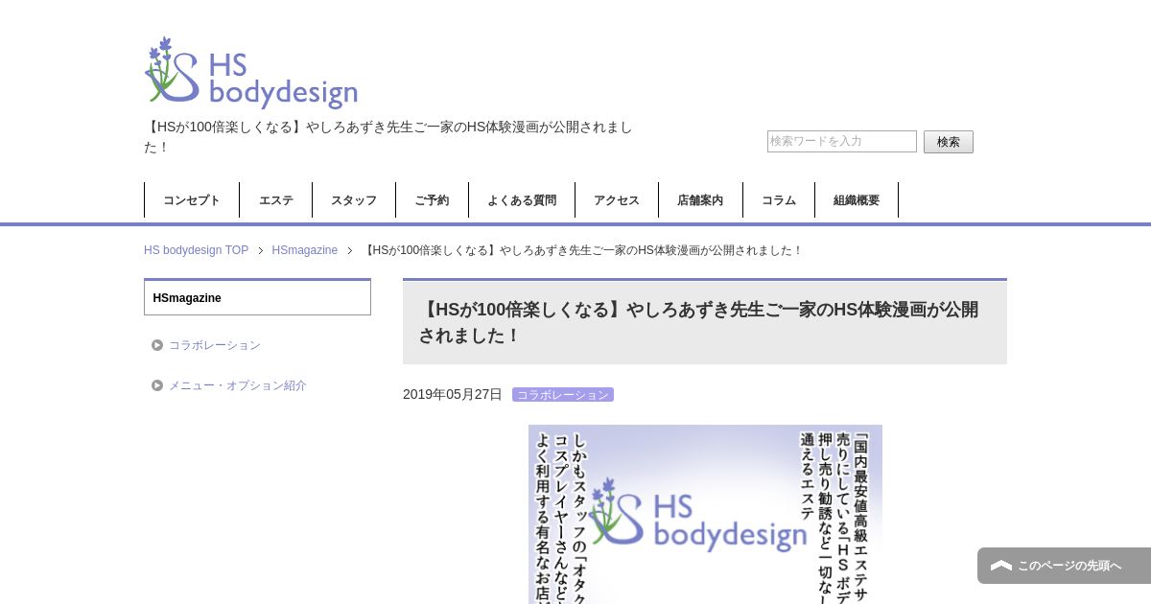Open the コラム navigation item
The height and width of the screenshot is (604, 1151).
pyautogui.click(x=779, y=200)
